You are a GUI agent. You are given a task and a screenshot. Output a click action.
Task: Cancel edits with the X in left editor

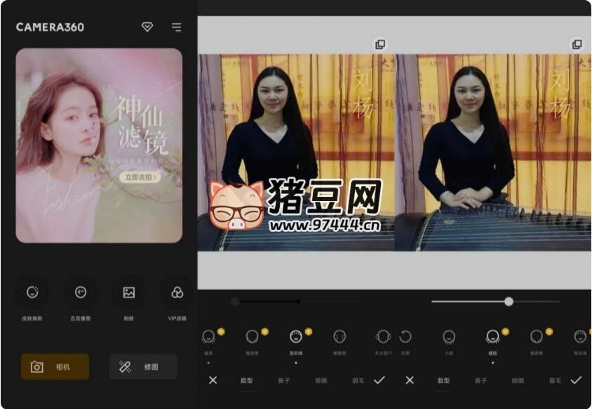(x=213, y=380)
